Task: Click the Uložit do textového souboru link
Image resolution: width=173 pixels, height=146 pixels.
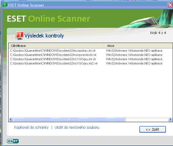Action: 77,127
